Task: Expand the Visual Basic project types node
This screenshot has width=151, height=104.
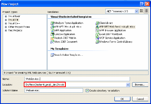Action: point(6,16)
